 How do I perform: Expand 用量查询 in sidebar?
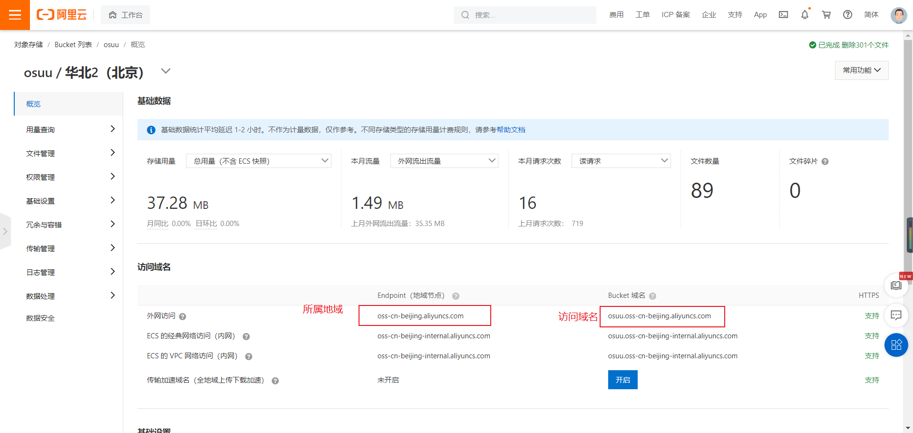point(68,129)
